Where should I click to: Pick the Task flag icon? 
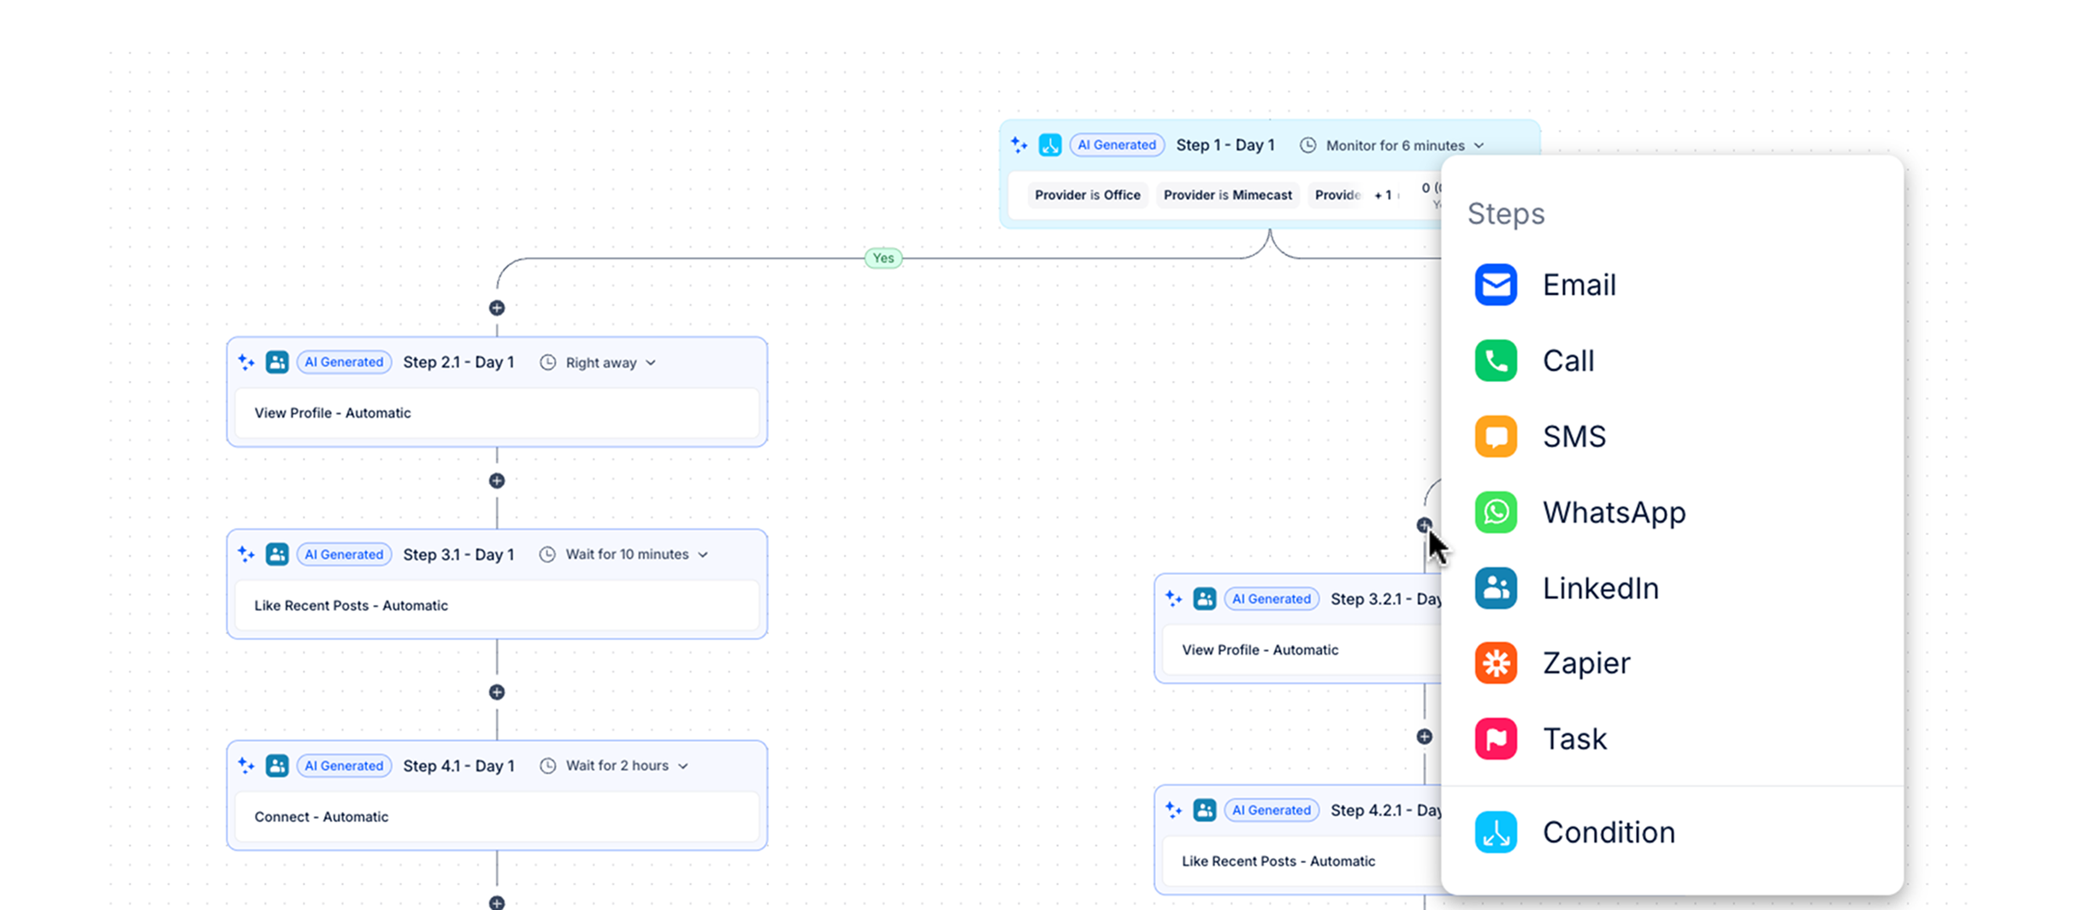tap(1496, 739)
